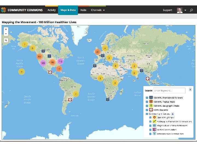Click the blue Members marker off Morocco coast

coord(95,66)
